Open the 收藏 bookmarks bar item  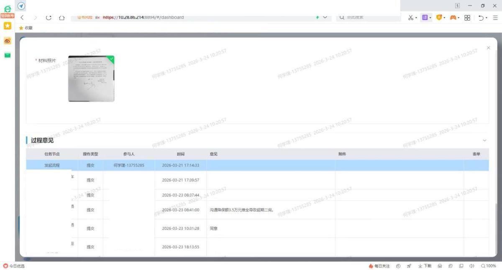[x=26, y=28]
